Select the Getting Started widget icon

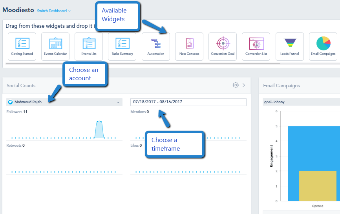[22, 47]
